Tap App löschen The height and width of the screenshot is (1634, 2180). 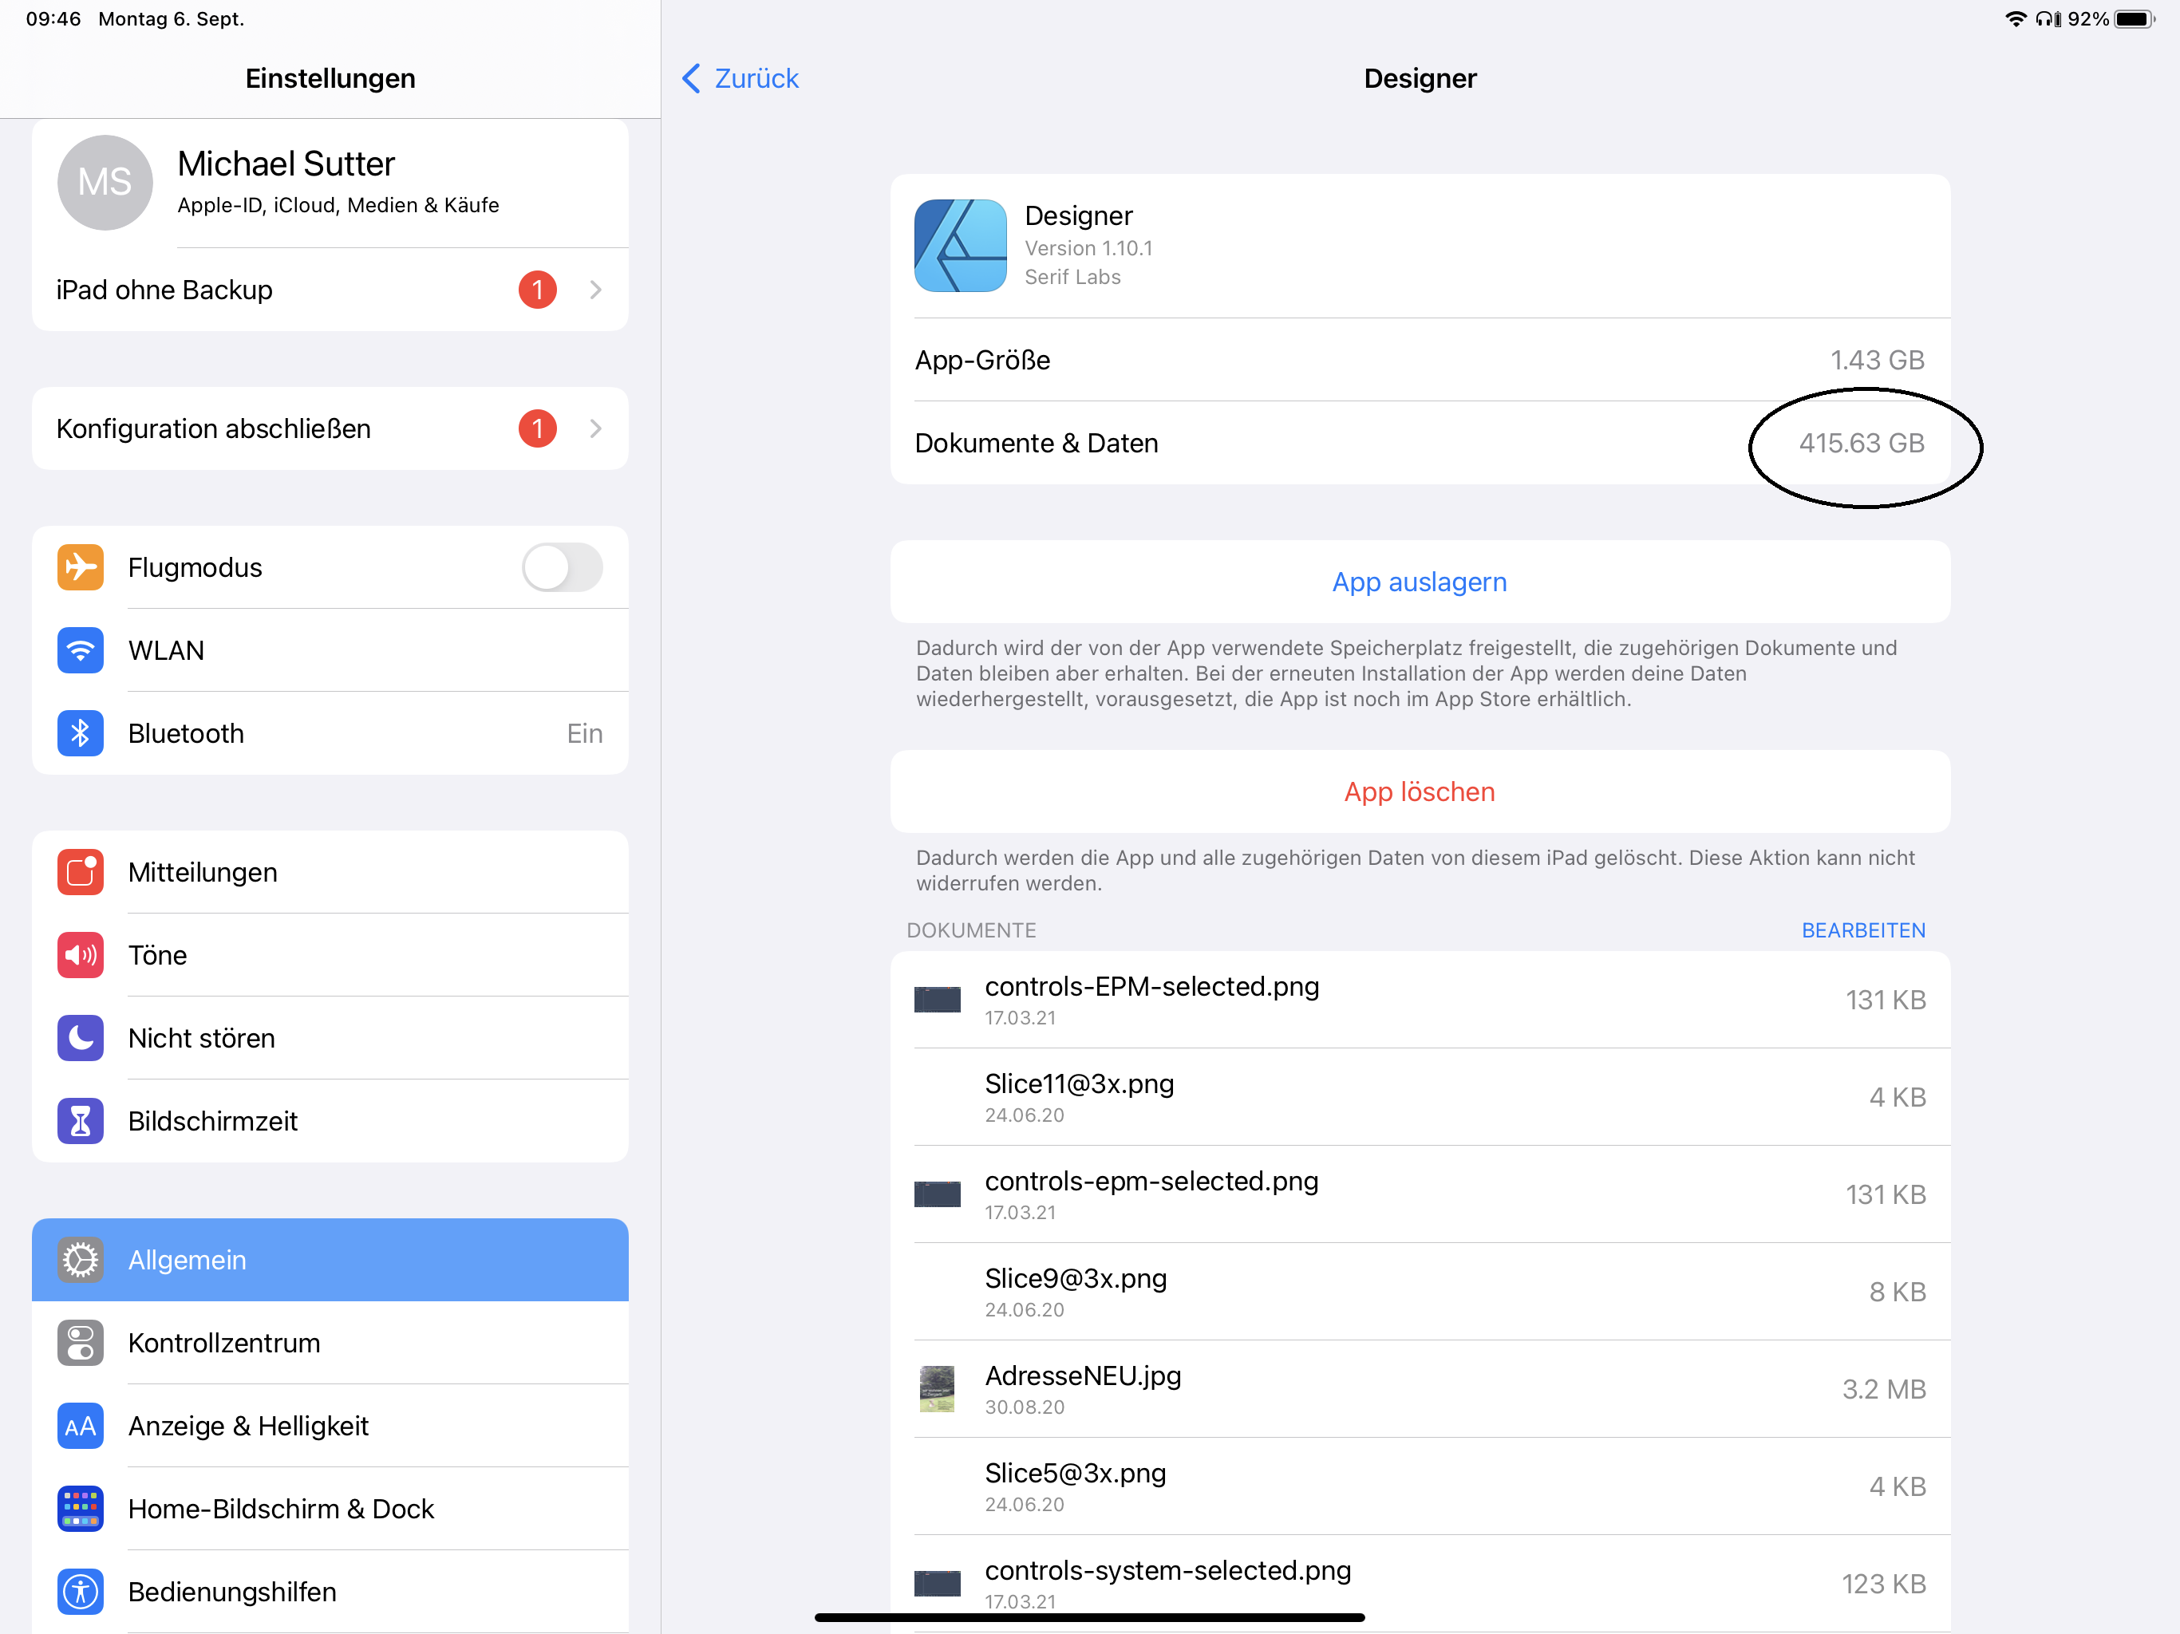(x=1420, y=791)
